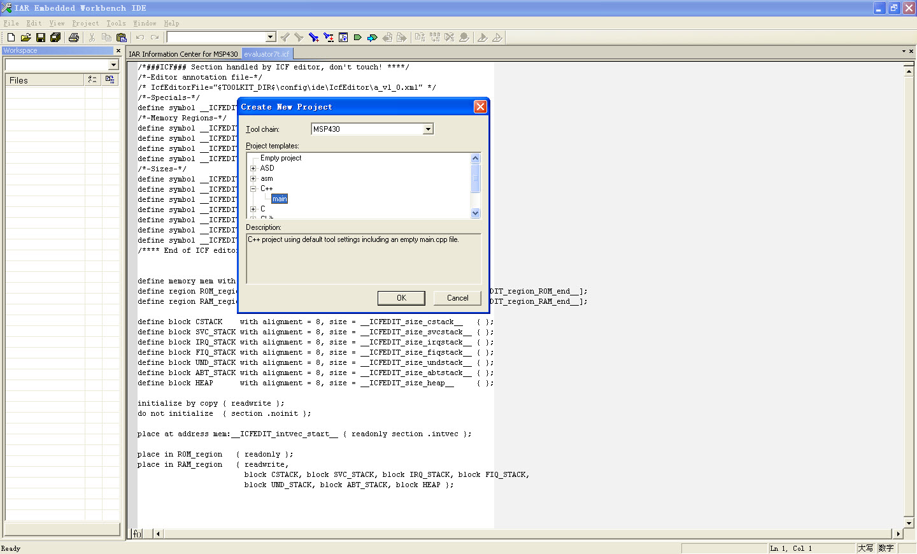917x554 pixels.
Task: Open the toolbar quick search dropdown
Action: click(x=271, y=37)
